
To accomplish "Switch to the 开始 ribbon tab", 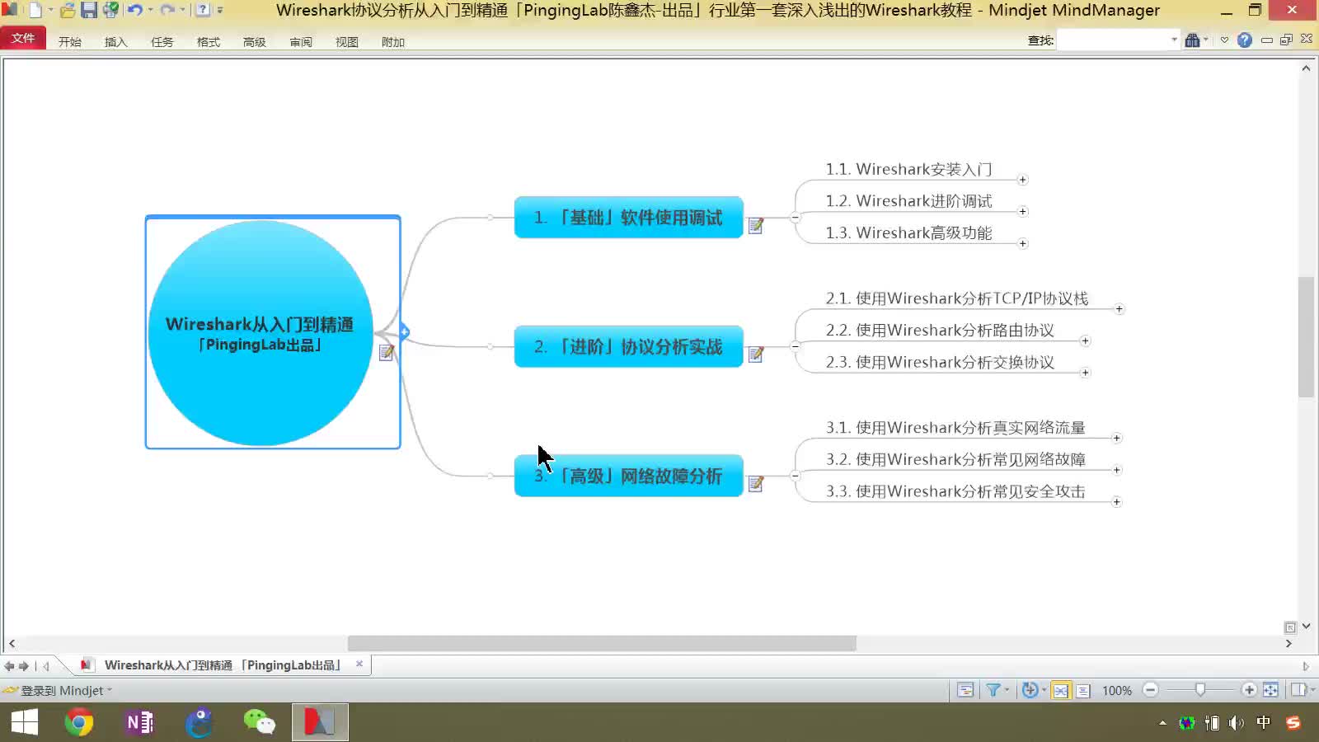I will [69, 41].
